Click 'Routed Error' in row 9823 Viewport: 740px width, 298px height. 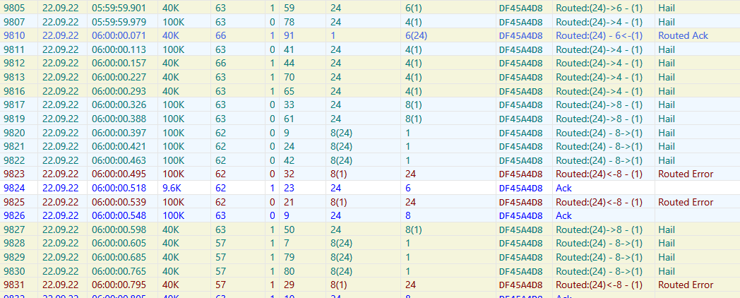[x=686, y=174]
